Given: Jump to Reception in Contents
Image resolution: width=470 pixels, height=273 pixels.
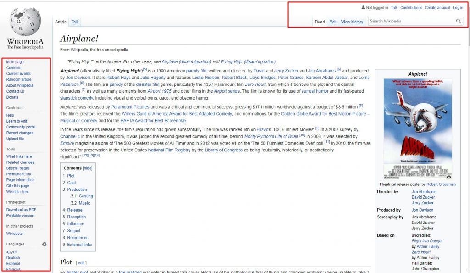Looking at the screenshot, I should click(77, 217).
